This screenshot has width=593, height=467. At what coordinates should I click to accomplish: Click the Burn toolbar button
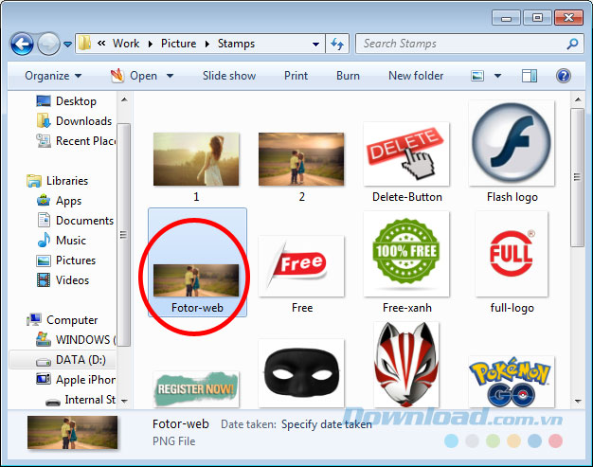click(x=348, y=76)
